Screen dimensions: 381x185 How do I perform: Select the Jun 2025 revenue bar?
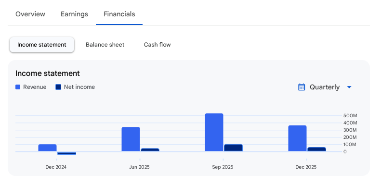pos(131,139)
